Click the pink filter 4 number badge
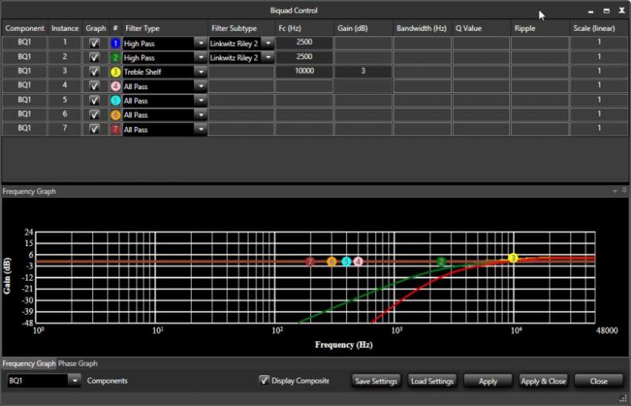631x406 pixels. pyautogui.click(x=115, y=86)
